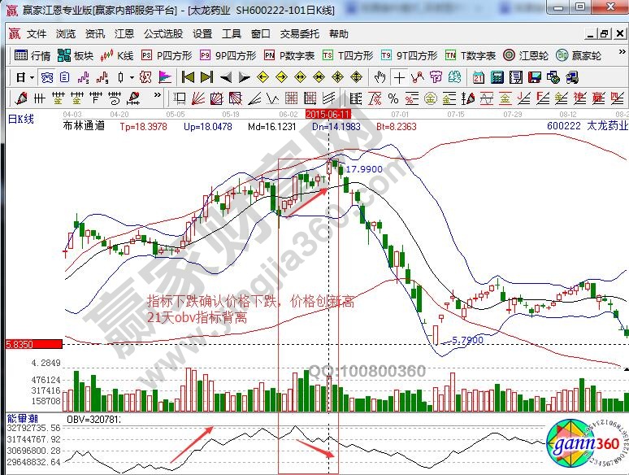
Task: Click the 2015-06-11 date marker
Action: tap(328, 115)
